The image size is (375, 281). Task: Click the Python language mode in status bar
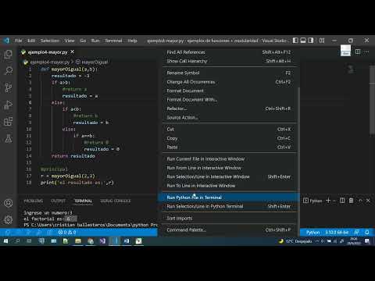pos(312,232)
